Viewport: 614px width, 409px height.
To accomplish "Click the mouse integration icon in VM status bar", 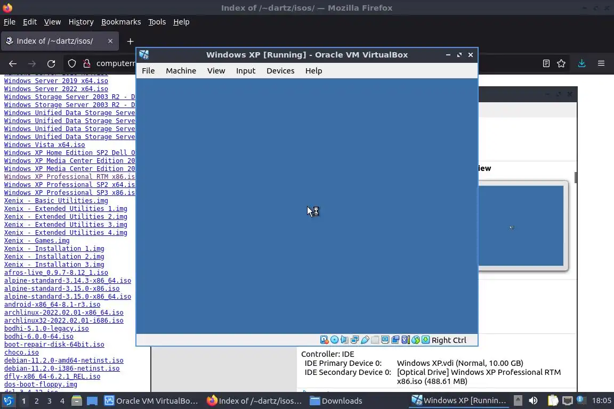I will point(416,340).
